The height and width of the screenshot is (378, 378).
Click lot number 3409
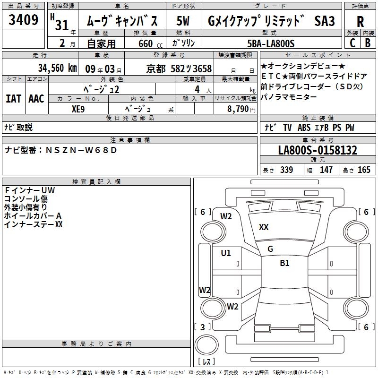[24, 21]
